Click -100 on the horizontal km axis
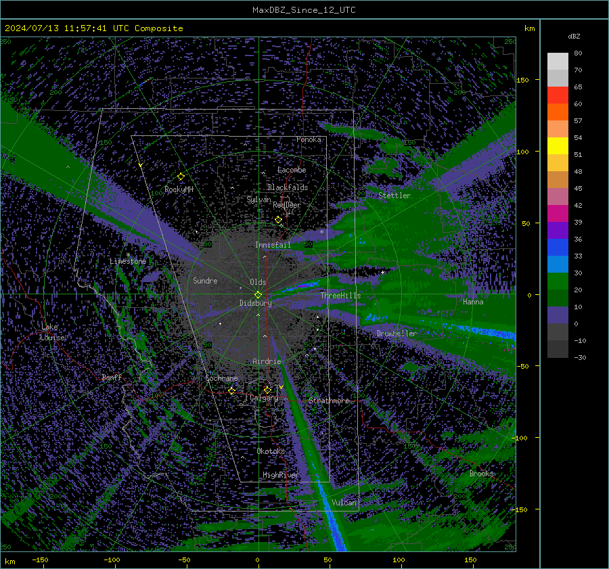Image resolution: width=609 pixels, height=569 pixels. pyautogui.click(x=112, y=560)
